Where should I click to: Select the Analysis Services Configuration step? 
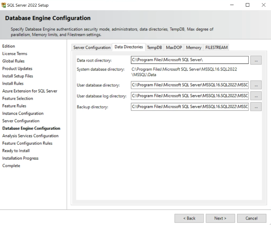point(30,136)
